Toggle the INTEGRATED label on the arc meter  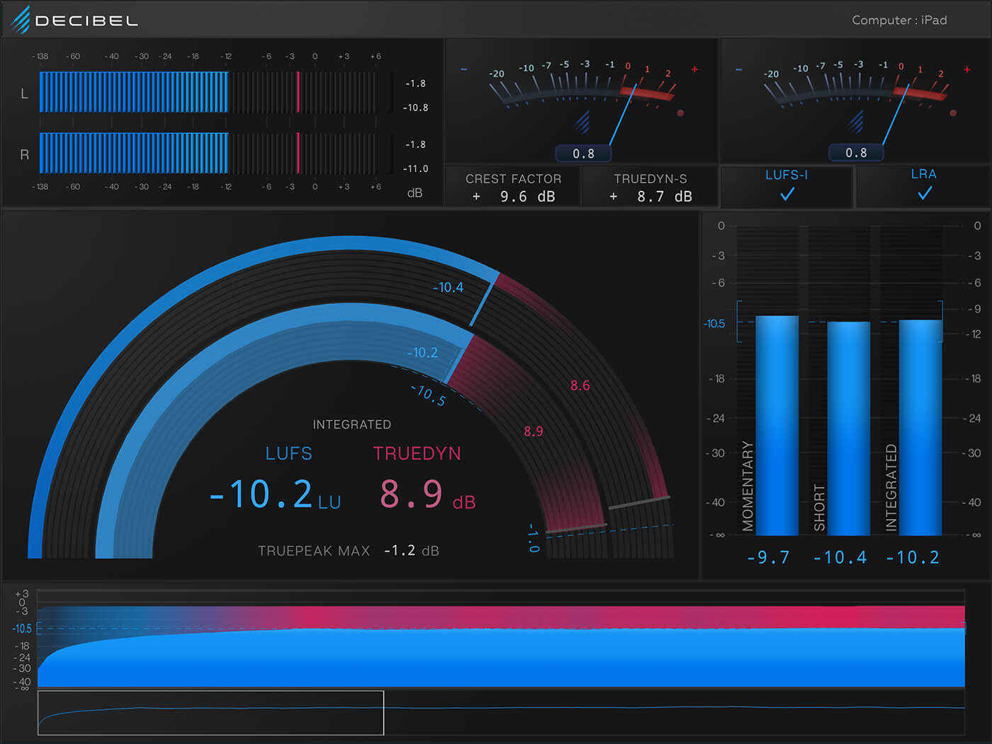tap(352, 424)
